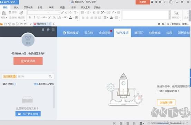Click the open folder icon in quick access bar

pyautogui.click(x=1, y=24)
